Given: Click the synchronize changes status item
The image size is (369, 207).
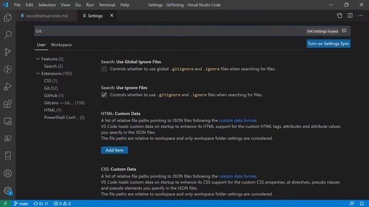Looking at the screenshot, I should pos(41,204).
